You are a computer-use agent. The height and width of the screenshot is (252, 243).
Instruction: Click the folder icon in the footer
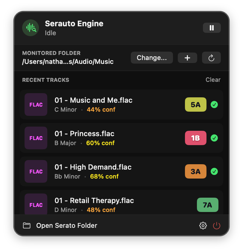[x=27, y=225]
